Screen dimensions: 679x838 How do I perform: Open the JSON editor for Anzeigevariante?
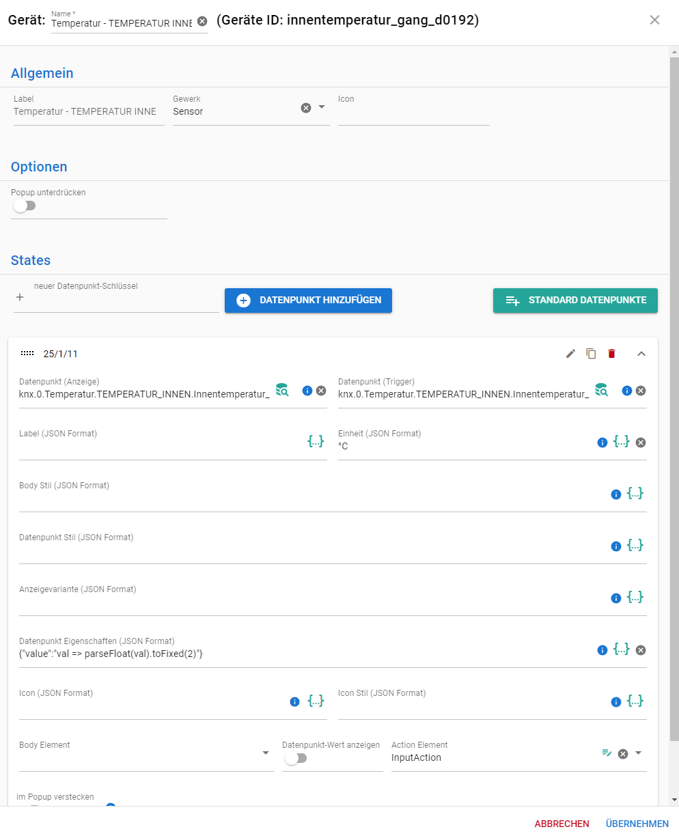(x=636, y=597)
